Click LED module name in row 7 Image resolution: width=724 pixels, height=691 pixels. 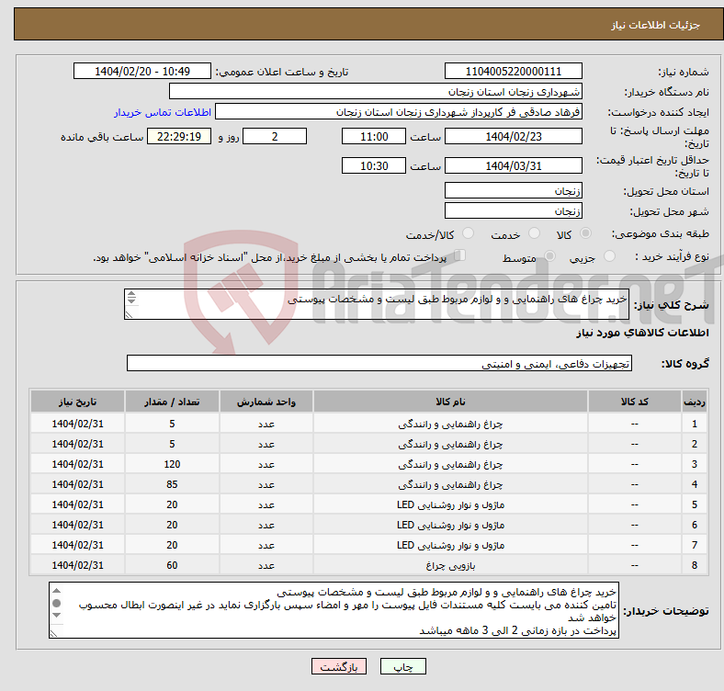[450, 546]
